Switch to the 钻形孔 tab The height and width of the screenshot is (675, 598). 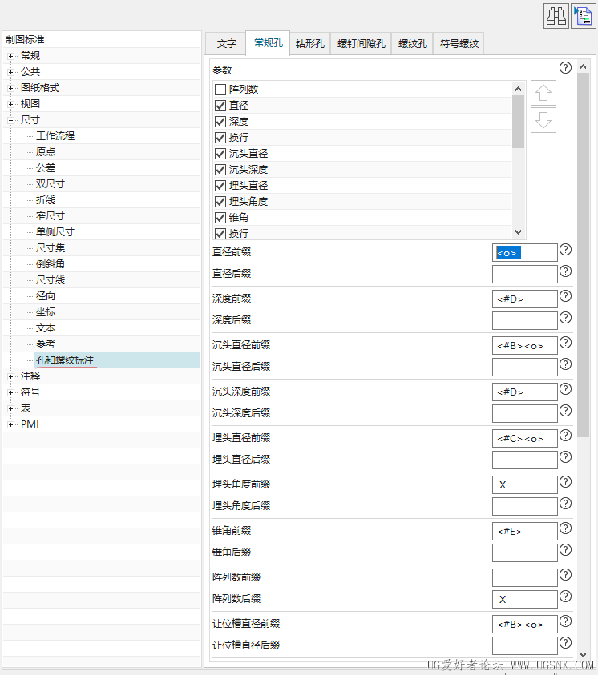point(309,43)
